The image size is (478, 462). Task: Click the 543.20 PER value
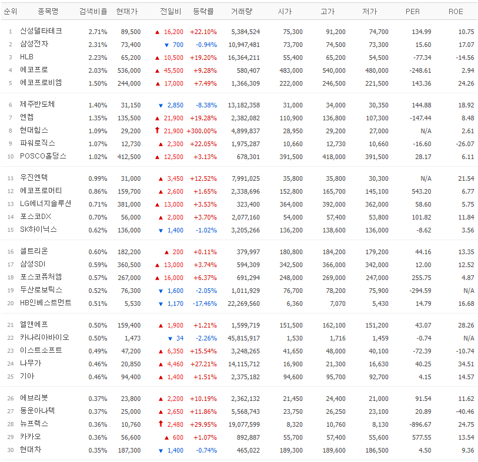click(422, 191)
